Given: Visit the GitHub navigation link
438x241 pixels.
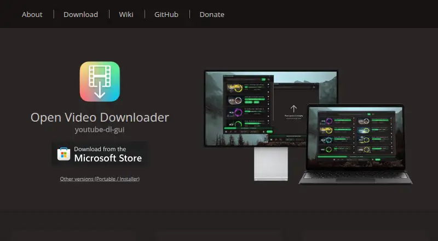Looking at the screenshot, I should (166, 15).
